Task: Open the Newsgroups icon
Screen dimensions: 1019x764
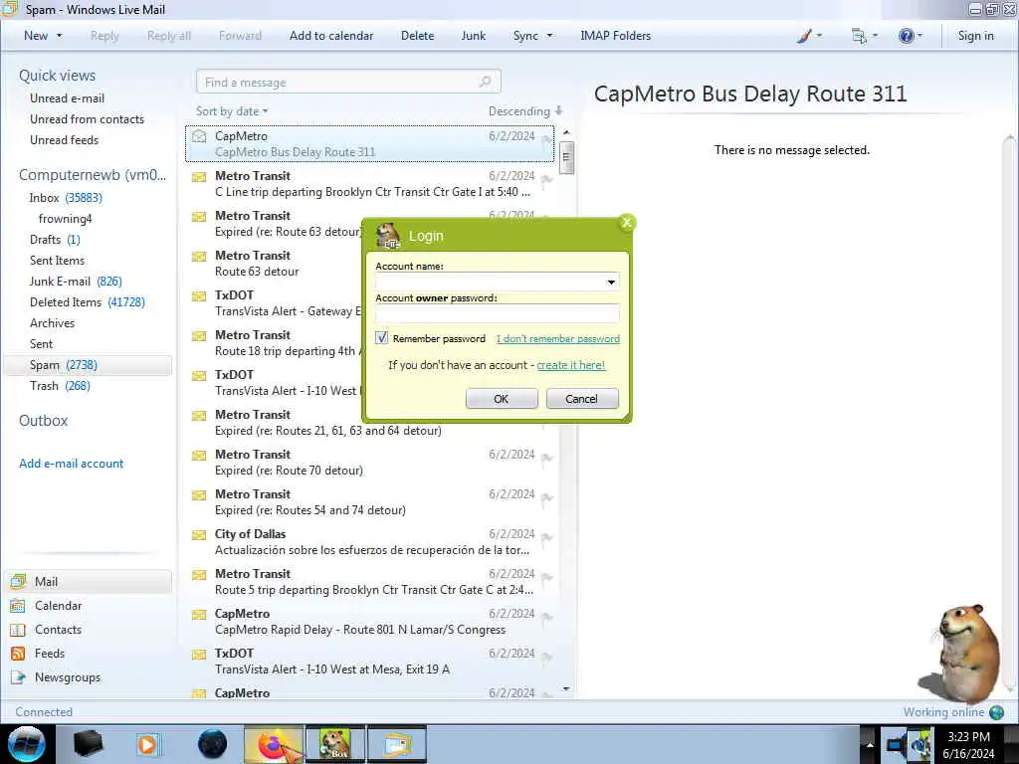Action: [18, 676]
